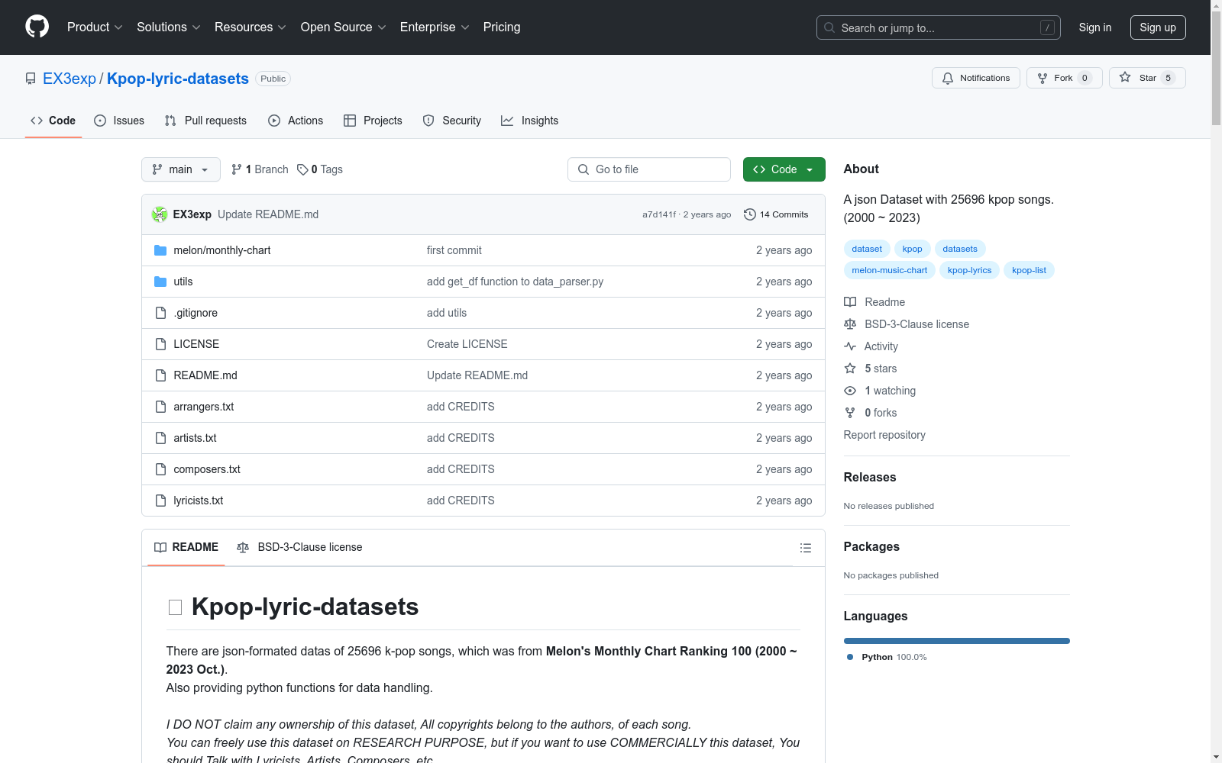Click the EX3exp avatar in commit row
The image size is (1222, 763).
pyautogui.click(x=160, y=214)
